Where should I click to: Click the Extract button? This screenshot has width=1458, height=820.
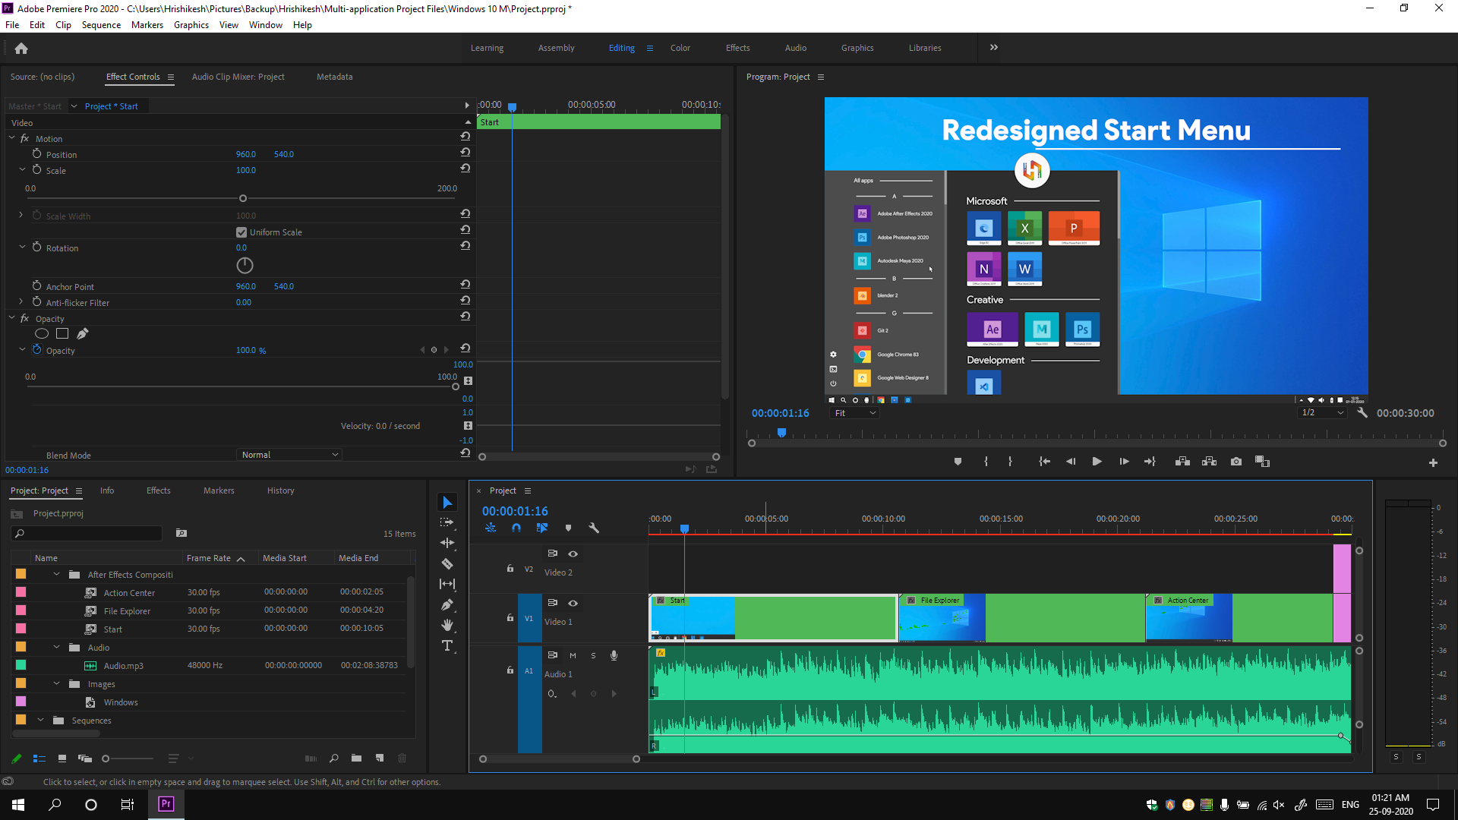click(x=1210, y=462)
